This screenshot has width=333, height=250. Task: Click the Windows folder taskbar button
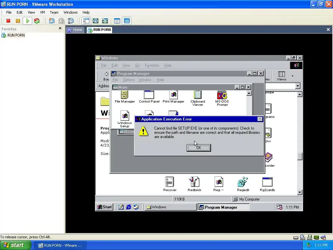click(170, 207)
